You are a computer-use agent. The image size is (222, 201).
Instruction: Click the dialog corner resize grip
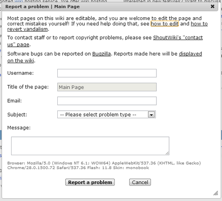(216, 193)
